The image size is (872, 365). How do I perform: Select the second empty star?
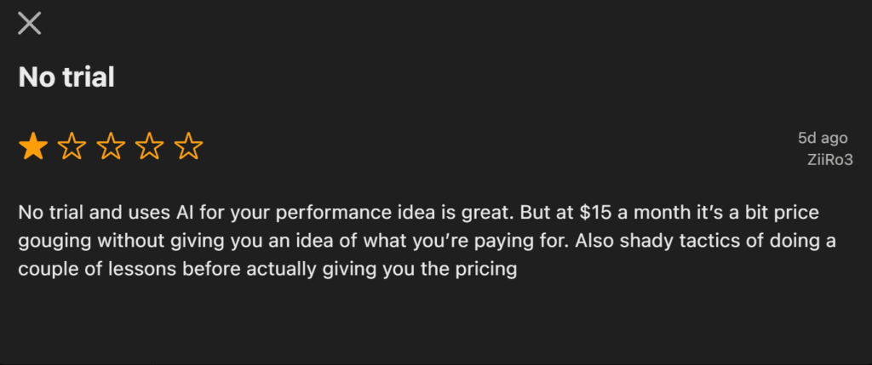[x=72, y=147]
